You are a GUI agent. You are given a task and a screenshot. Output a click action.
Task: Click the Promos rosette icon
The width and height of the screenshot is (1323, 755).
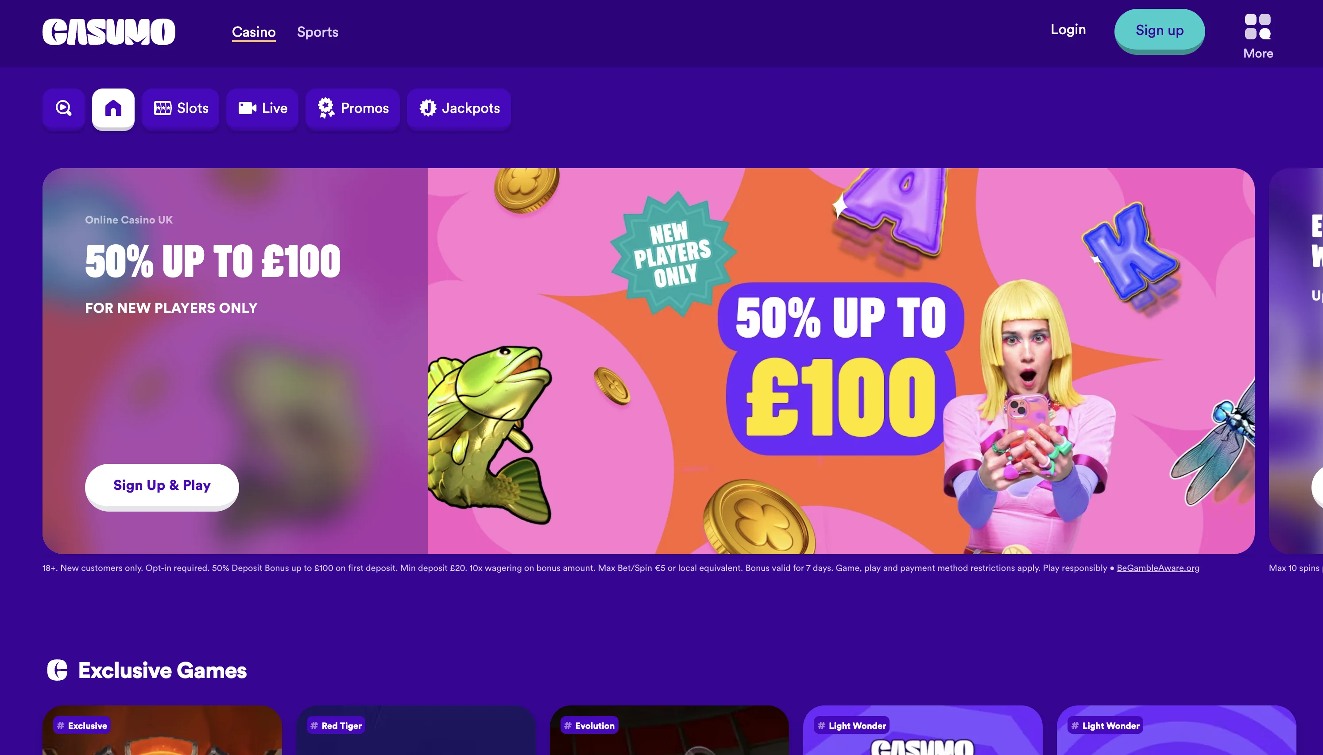[326, 108]
